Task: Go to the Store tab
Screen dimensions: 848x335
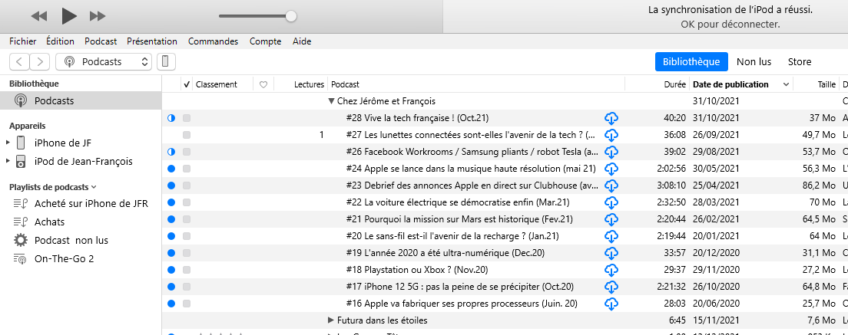Action: [x=799, y=62]
